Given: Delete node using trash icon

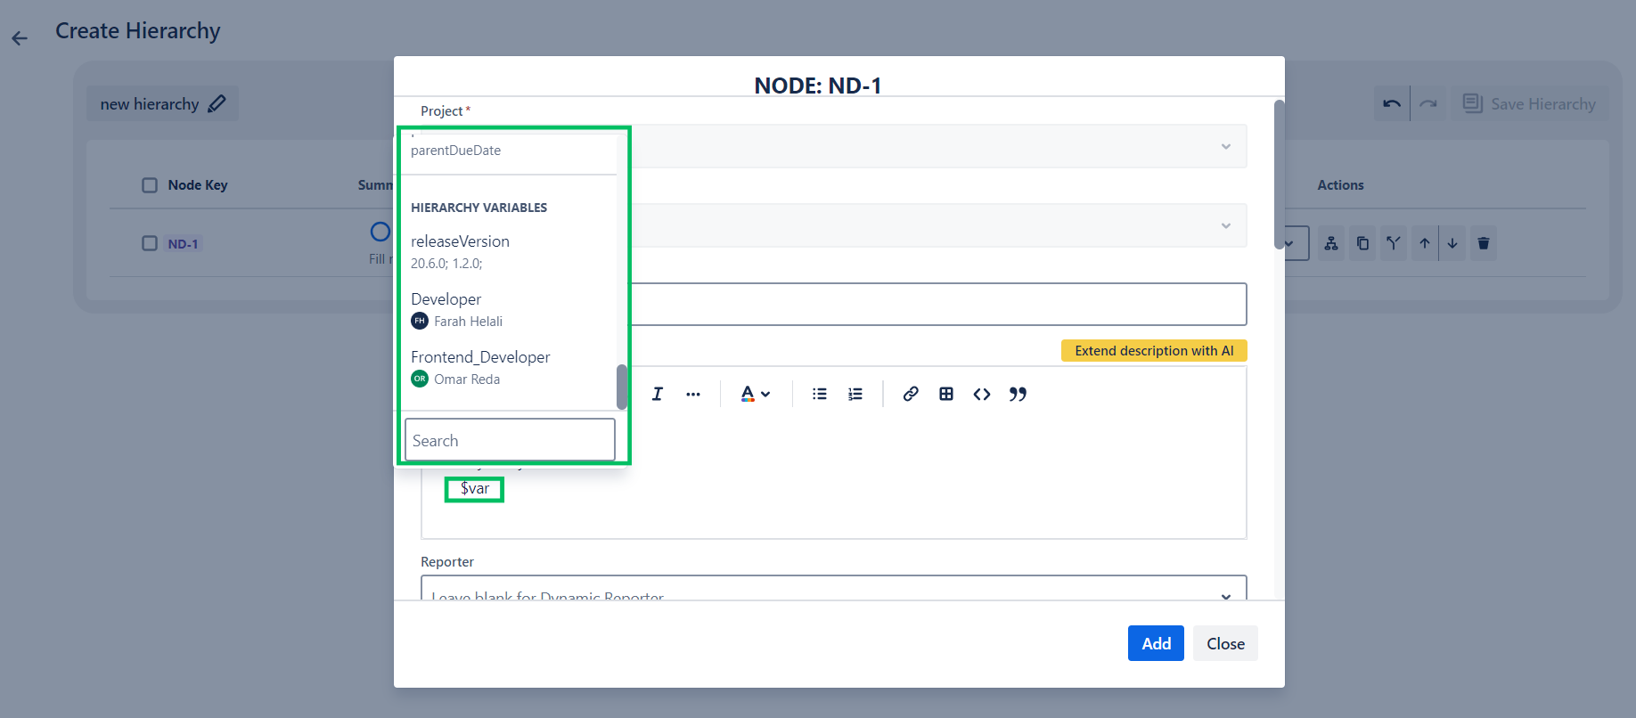Looking at the screenshot, I should 1483,243.
